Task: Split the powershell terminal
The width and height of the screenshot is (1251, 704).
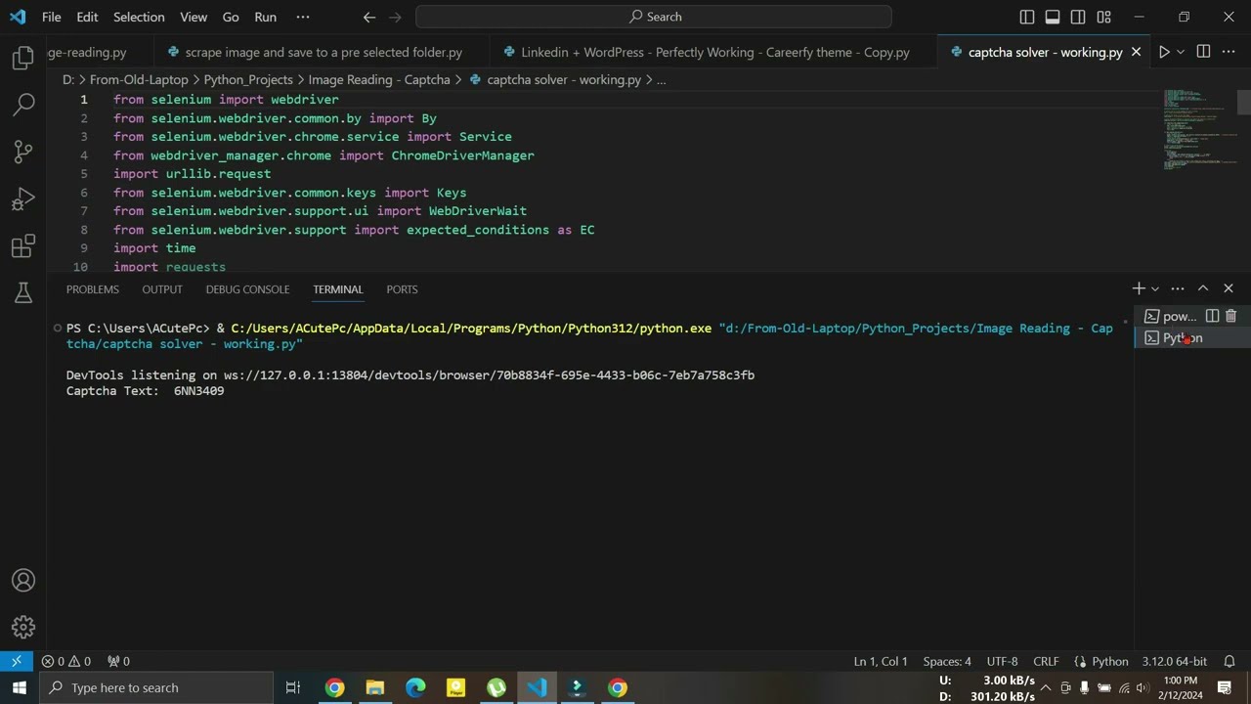Action: point(1212,316)
